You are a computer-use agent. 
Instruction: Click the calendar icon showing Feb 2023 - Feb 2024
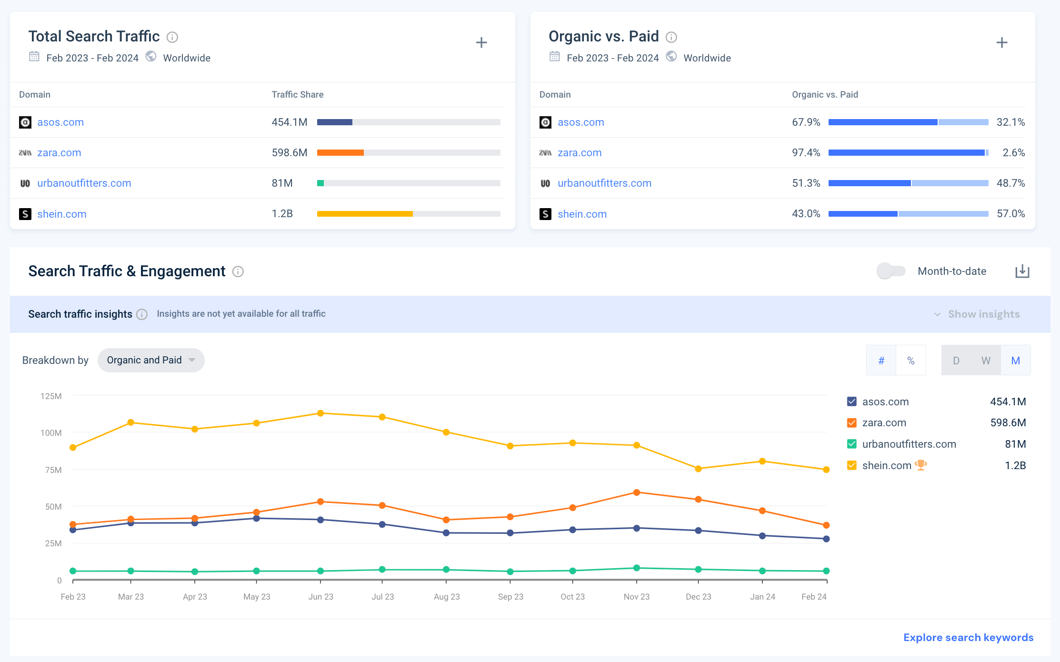(34, 57)
